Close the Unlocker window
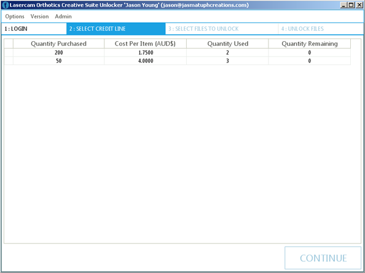Viewport: 365px width, 273px height. pos(359,5)
